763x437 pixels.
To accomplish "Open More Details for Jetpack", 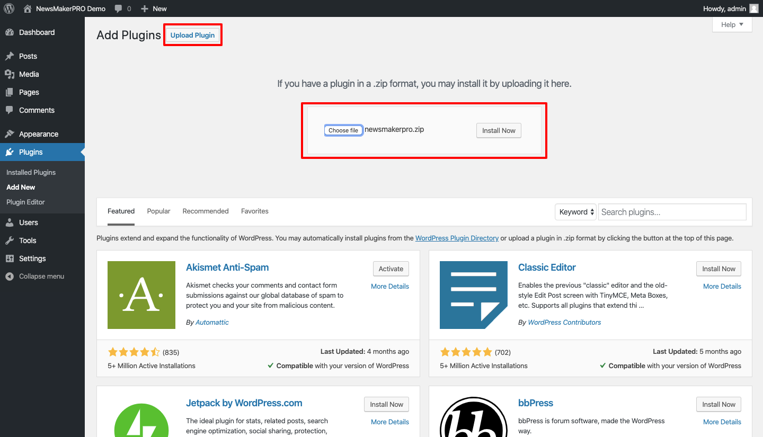I will tap(390, 422).
